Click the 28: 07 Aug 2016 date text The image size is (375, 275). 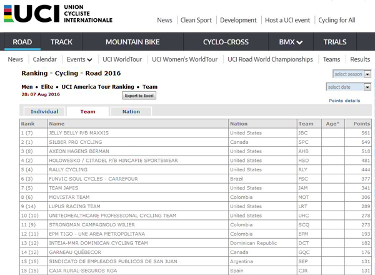point(41,94)
